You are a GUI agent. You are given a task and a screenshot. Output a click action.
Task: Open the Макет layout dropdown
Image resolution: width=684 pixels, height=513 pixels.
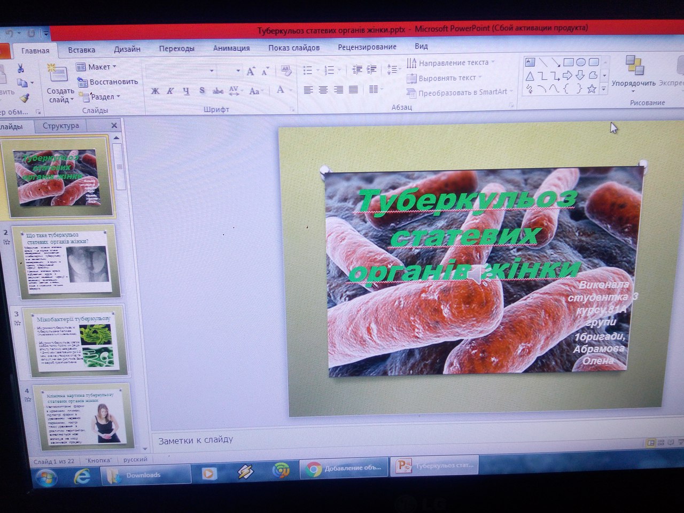96,67
